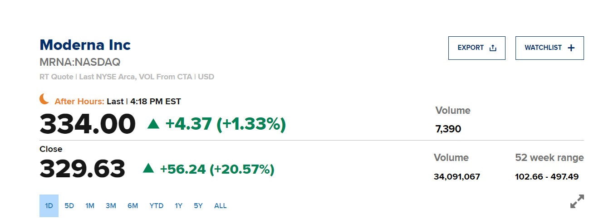
Task: Choose the 1M chart range
Action: click(90, 206)
